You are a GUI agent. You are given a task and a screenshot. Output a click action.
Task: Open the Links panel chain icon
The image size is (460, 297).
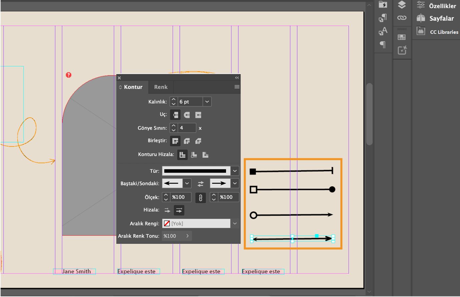[x=402, y=18]
